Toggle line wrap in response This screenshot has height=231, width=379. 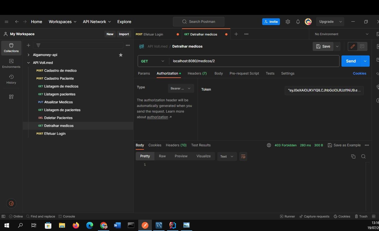click(243, 156)
